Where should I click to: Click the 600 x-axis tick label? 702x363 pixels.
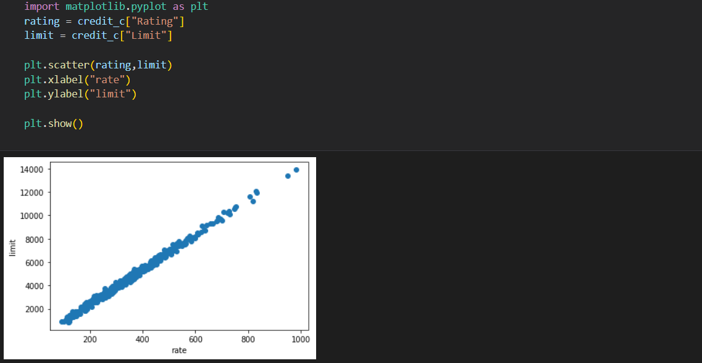point(195,339)
